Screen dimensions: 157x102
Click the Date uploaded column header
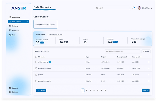[122, 57]
